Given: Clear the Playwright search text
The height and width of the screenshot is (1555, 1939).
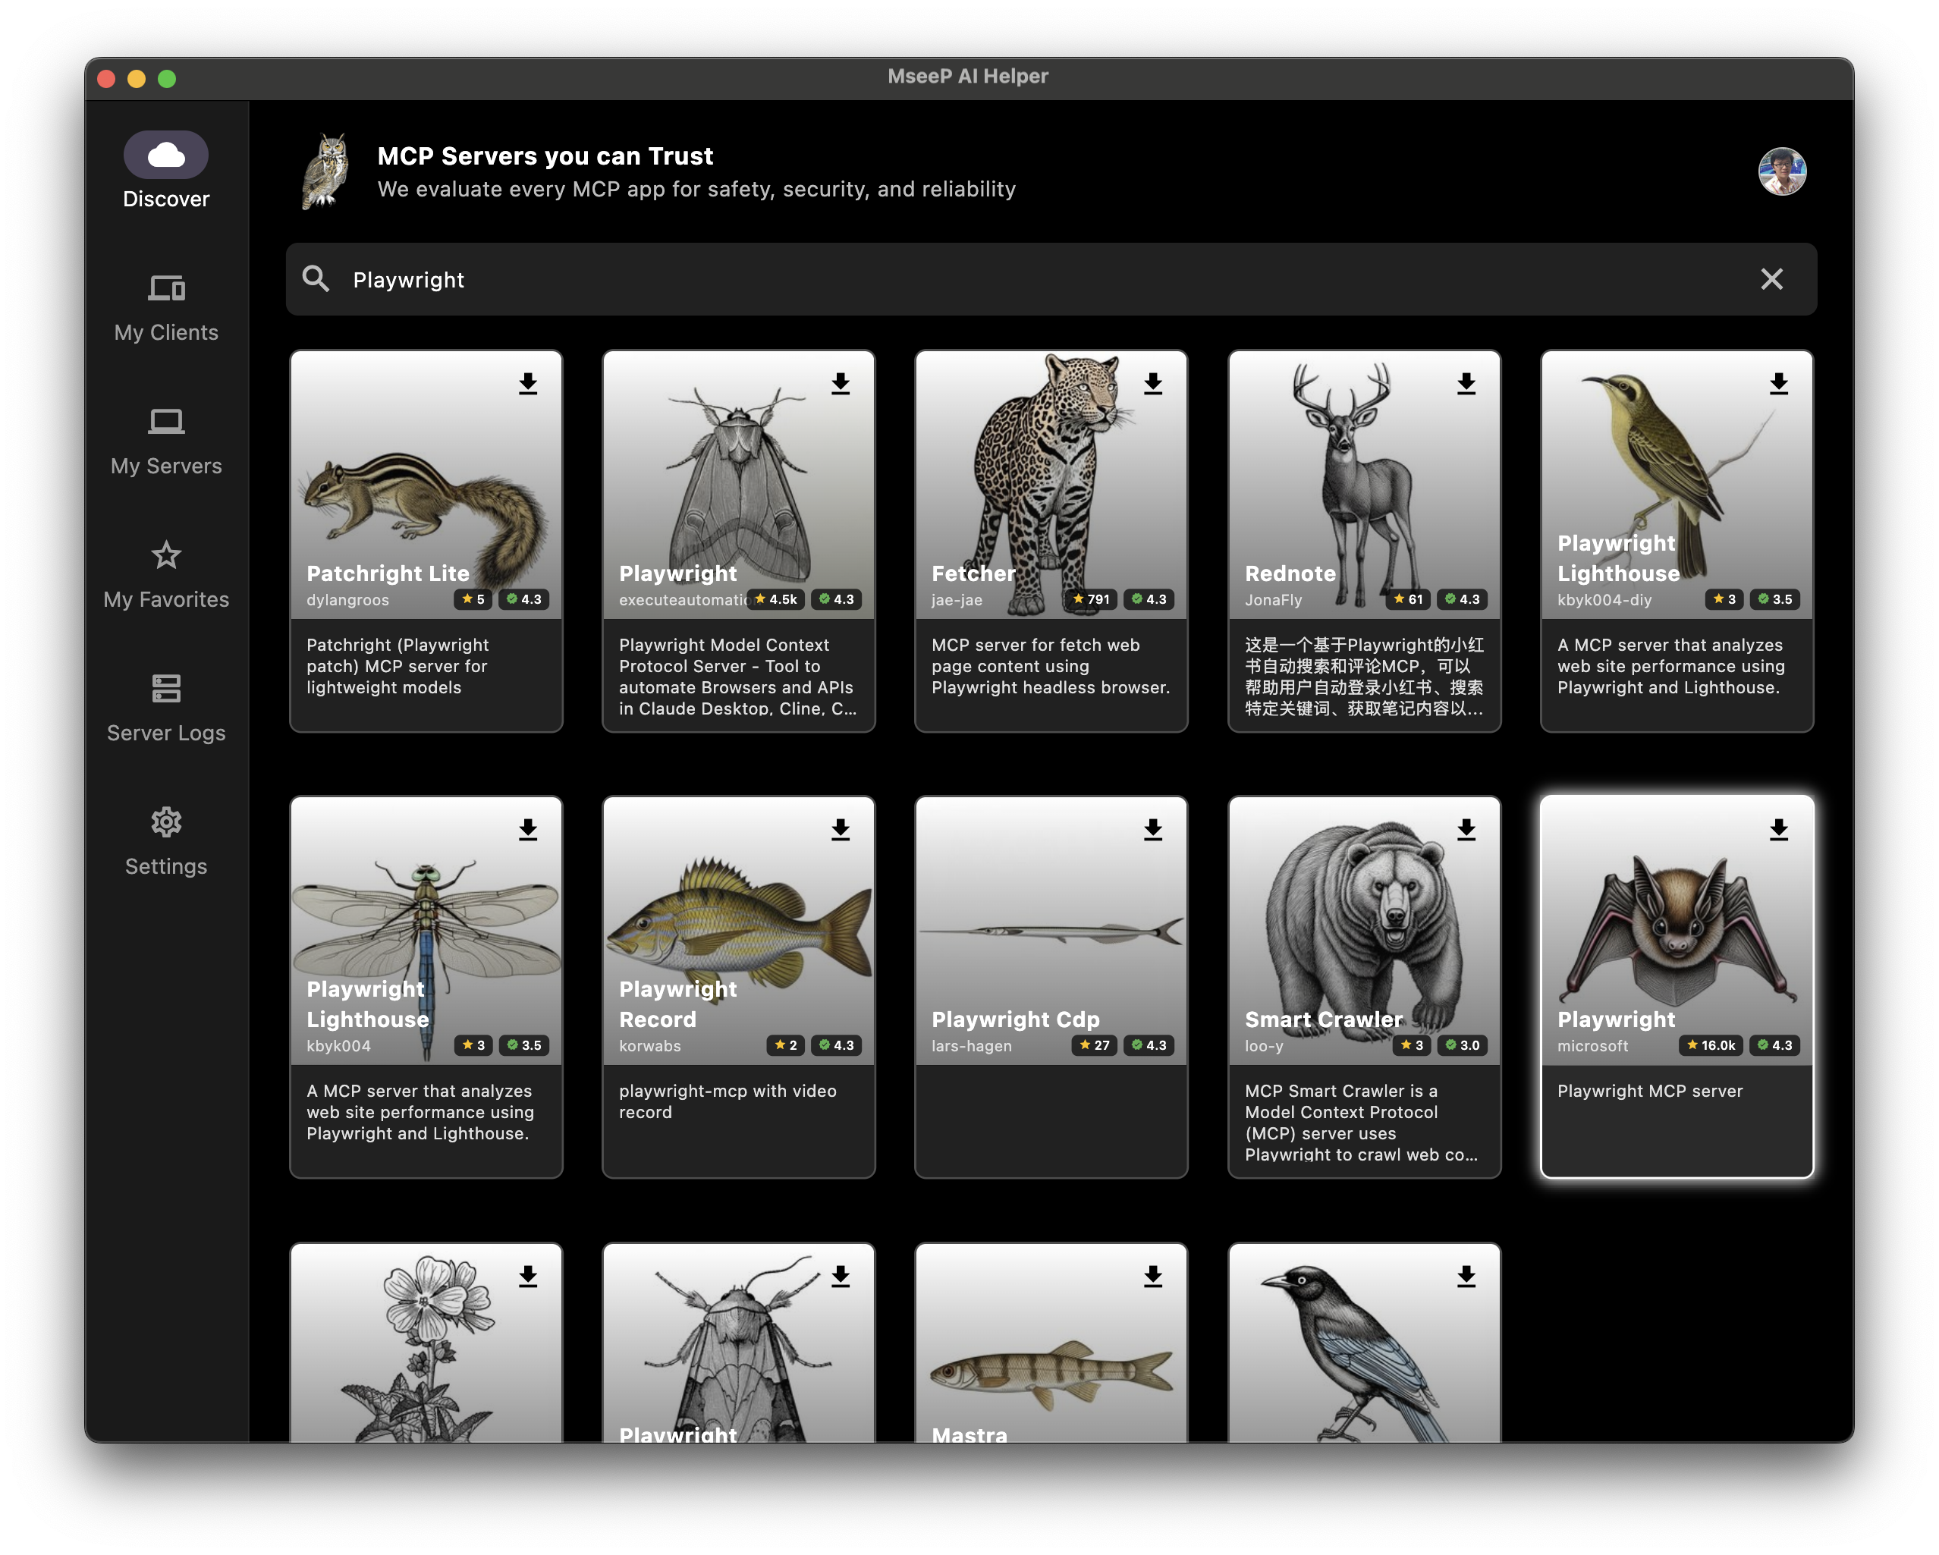Looking at the screenshot, I should [x=1771, y=280].
